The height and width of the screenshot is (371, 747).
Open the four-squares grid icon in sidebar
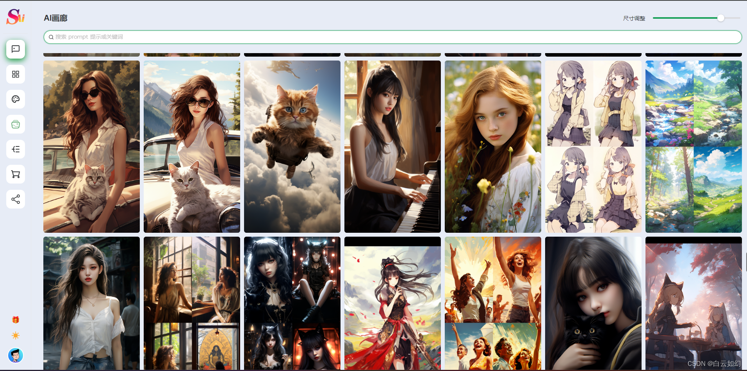[x=16, y=74]
